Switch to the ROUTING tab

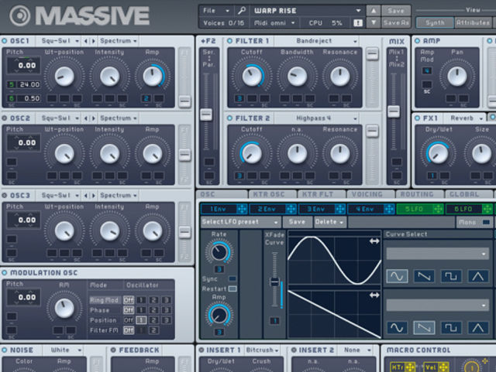click(420, 195)
